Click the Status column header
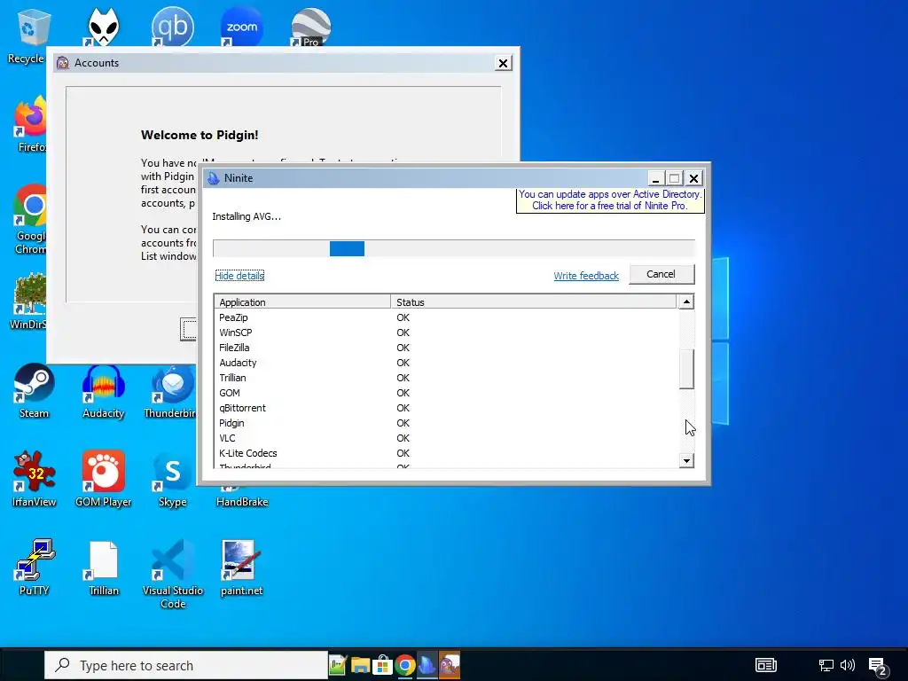This screenshot has height=681, width=908. (533, 302)
